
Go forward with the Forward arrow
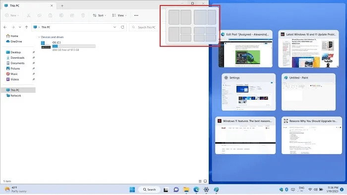click(x=13, y=27)
